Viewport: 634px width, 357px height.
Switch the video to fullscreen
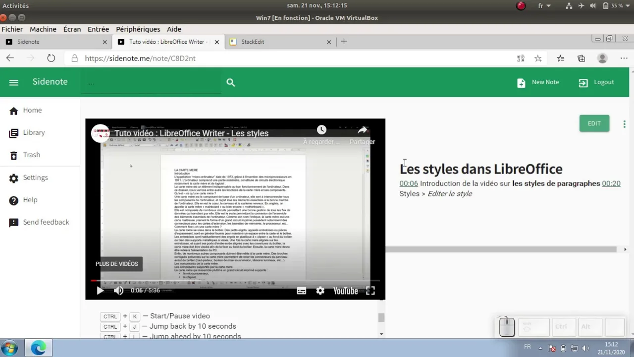pyautogui.click(x=370, y=291)
